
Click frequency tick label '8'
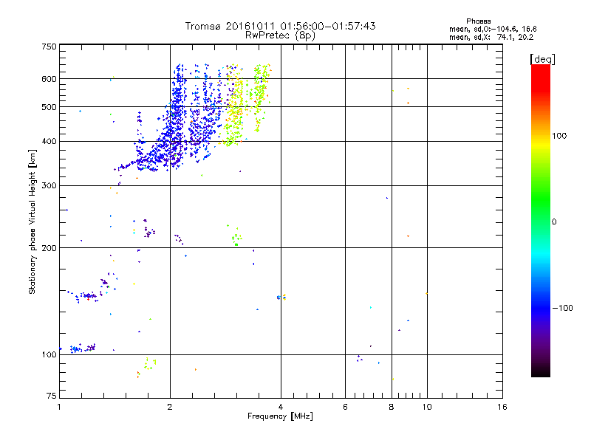pyautogui.click(x=392, y=407)
